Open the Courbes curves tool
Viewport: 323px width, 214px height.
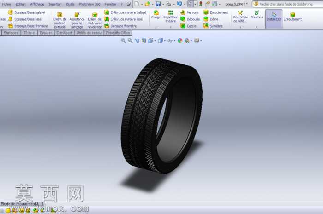[257, 15]
